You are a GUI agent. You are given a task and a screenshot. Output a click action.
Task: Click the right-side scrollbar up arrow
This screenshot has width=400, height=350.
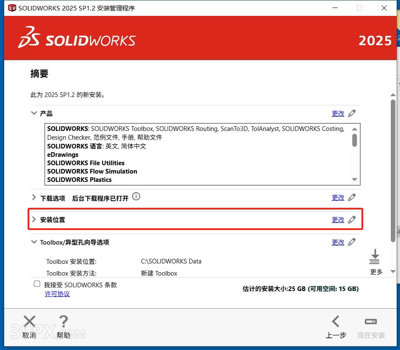(393, 95)
